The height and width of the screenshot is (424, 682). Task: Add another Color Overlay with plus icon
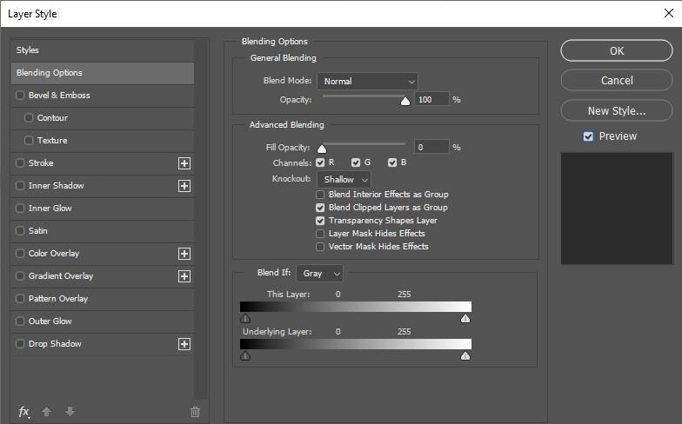(x=184, y=254)
